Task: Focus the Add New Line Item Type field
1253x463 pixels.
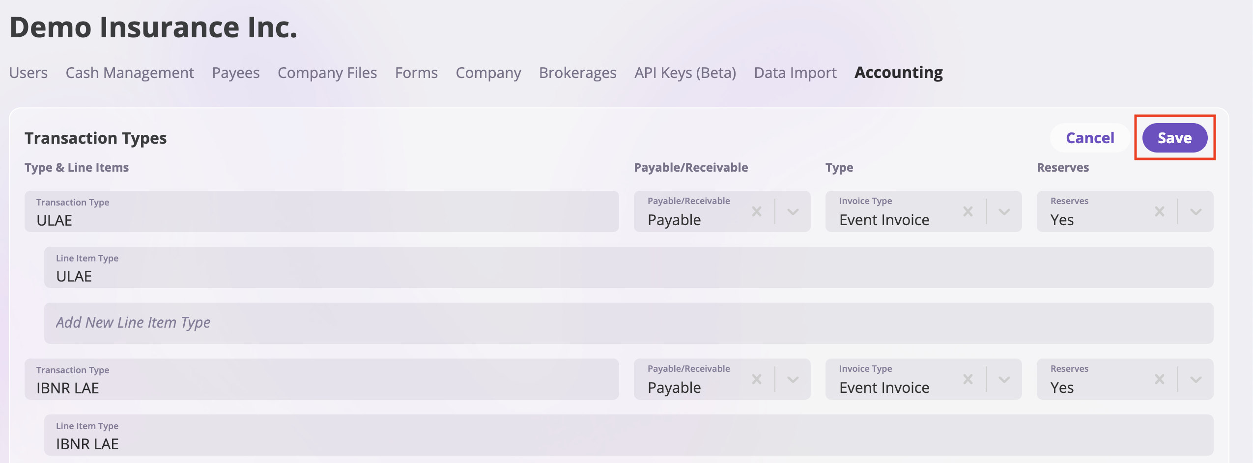Action: [x=628, y=323]
